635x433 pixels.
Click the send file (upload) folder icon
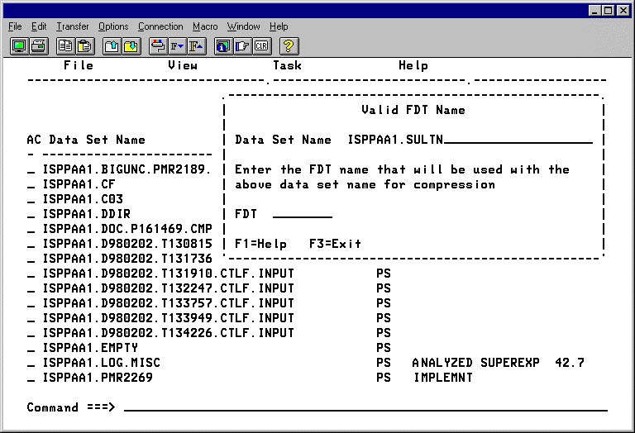[111, 46]
